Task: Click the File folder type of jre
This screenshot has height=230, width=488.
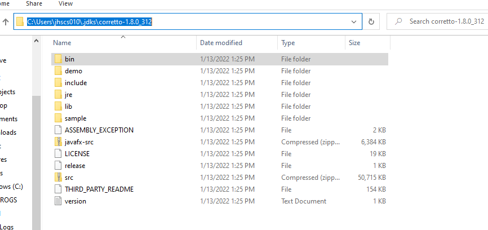Action: coord(296,95)
